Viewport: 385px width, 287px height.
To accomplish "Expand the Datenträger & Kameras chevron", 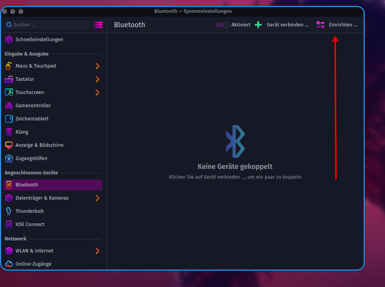I will point(98,198).
